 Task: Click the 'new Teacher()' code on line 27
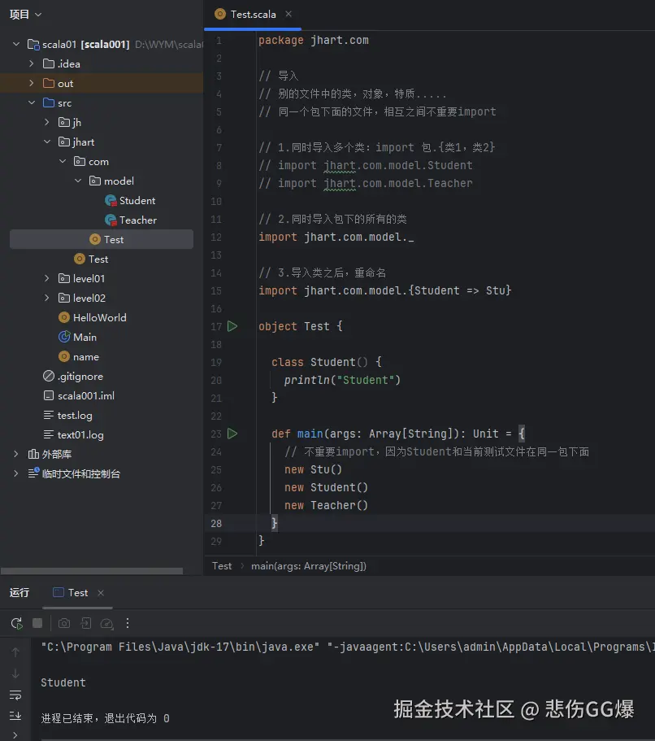coord(326,505)
